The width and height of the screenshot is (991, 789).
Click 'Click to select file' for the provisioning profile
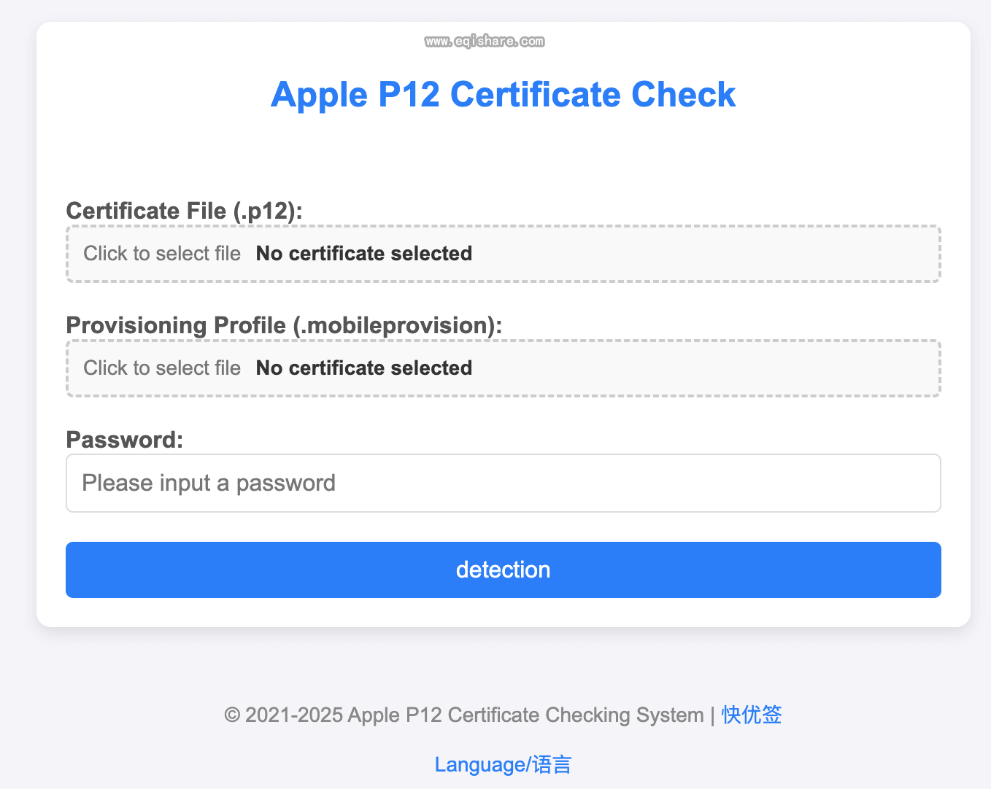[x=161, y=368]
